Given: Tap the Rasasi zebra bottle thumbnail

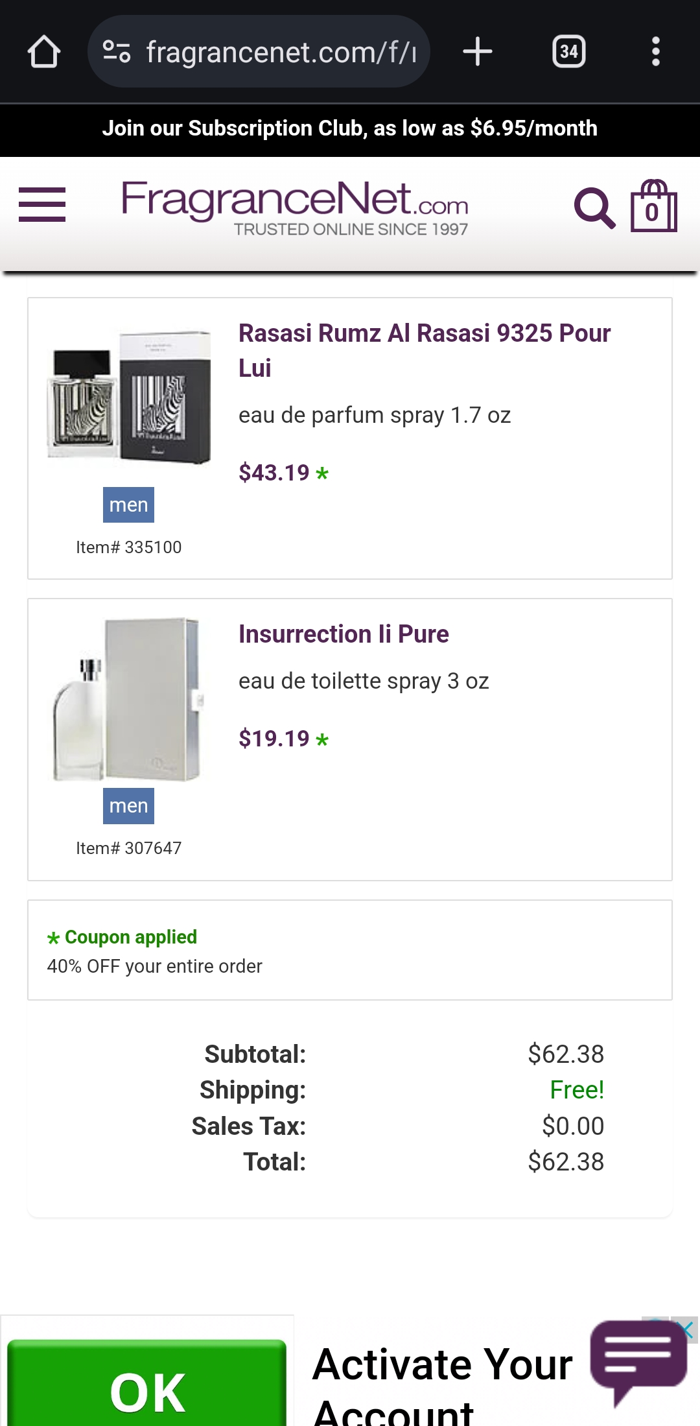Looking at the screenshot, I should [x=130, y=397].
